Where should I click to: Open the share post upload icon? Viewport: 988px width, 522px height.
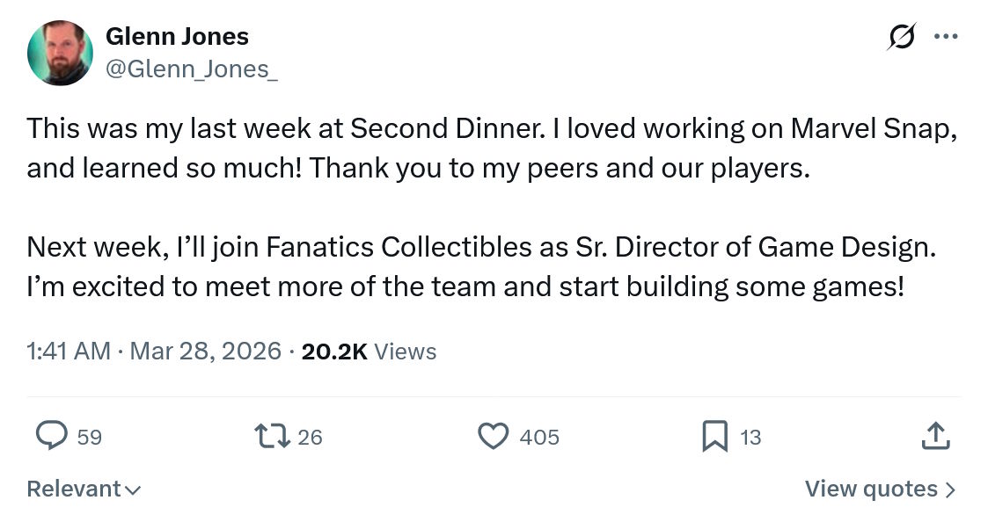[935, 436]
